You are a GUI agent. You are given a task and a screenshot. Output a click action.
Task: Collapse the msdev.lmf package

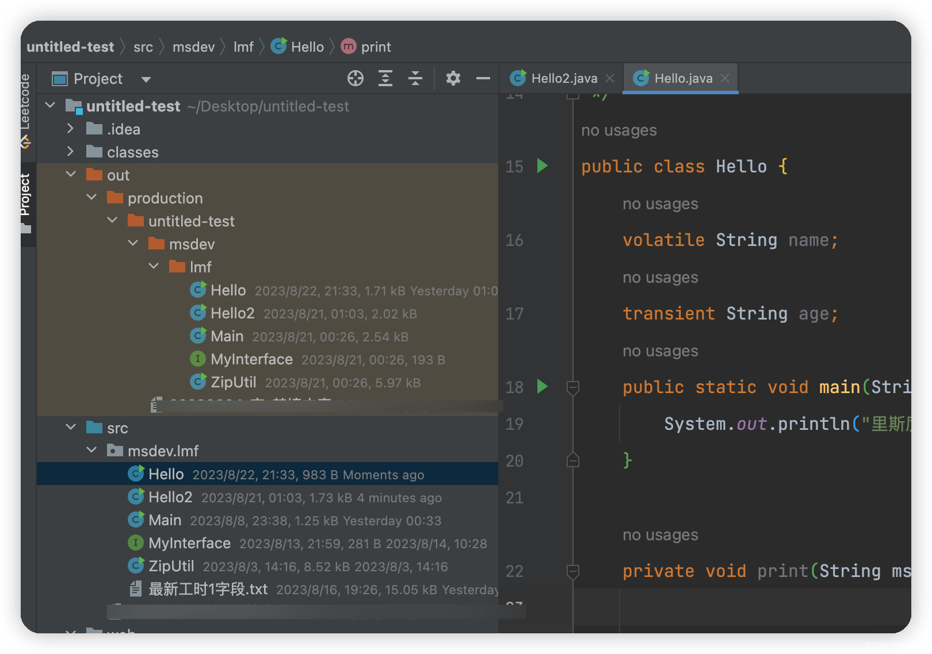(91, 451)
